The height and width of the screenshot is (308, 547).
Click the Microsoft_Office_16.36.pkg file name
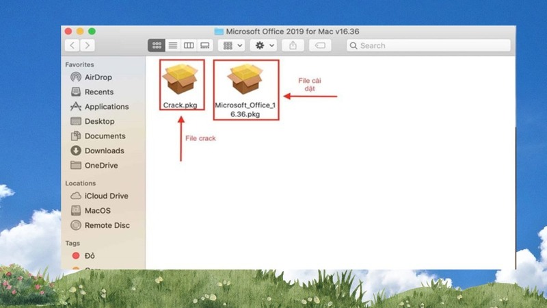pyautogui.click(x=245, y=110)
